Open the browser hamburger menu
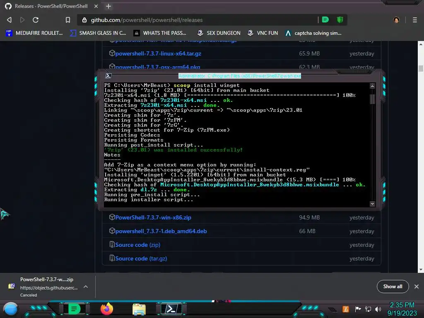424x318 pixels. tap(415, 20)
